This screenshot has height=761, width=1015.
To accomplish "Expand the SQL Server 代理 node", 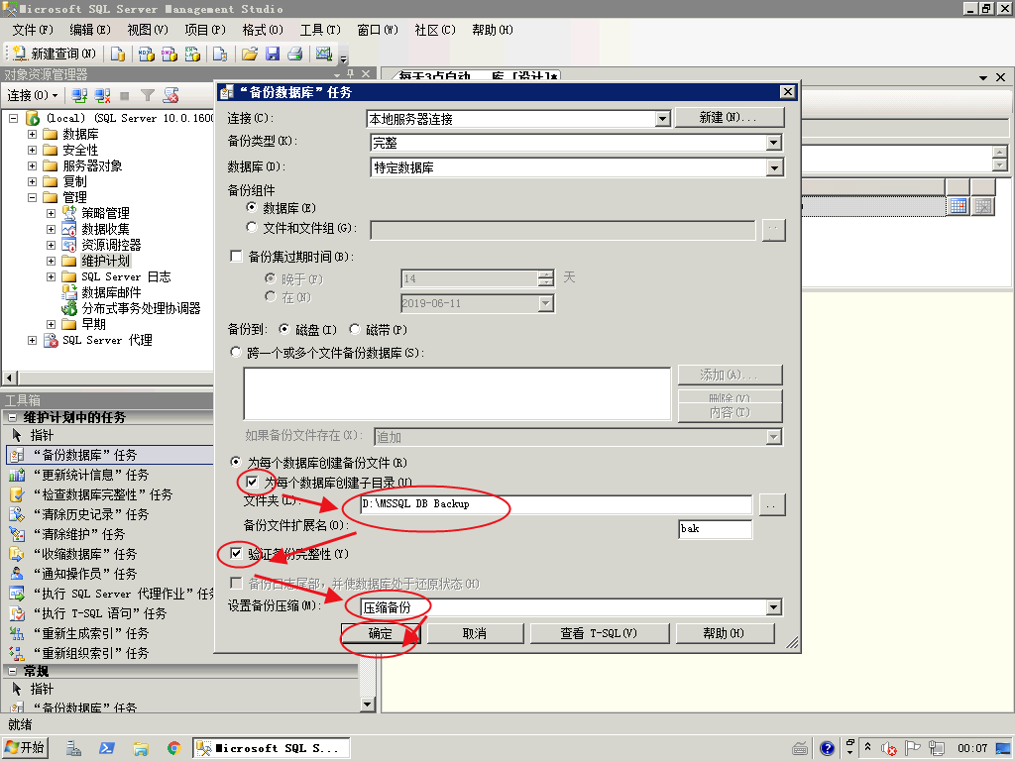I will tap(32, 341).
